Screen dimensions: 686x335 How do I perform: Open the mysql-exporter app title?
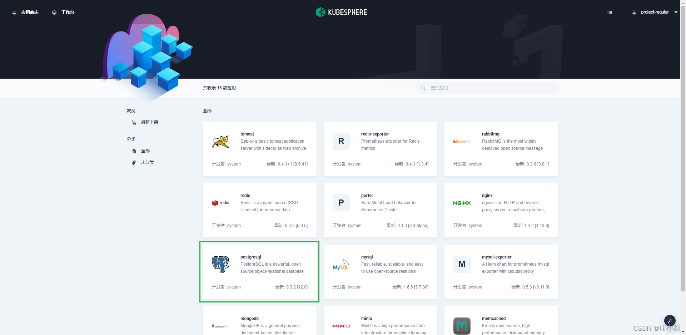point(497,257)
